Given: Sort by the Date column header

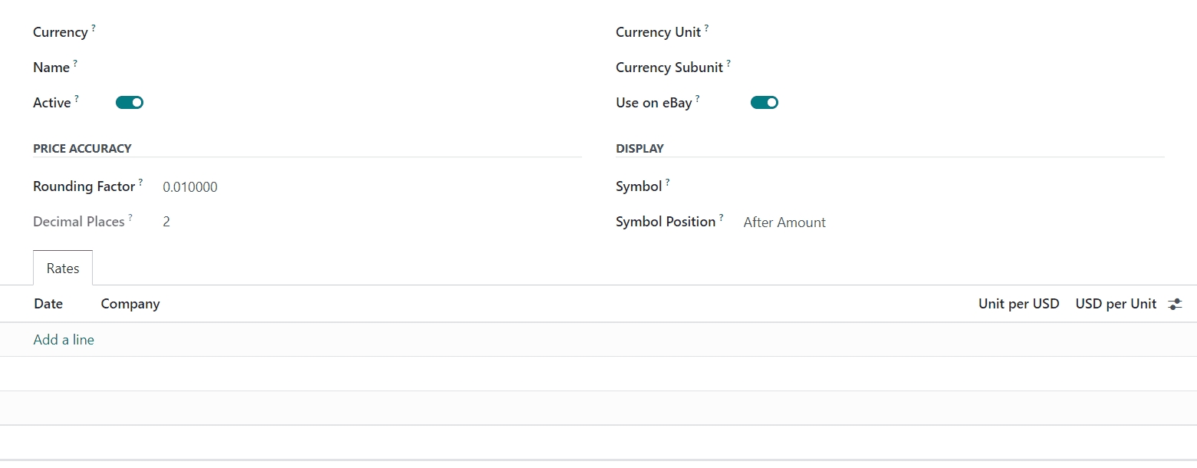Looking at the screenshot, I should (x=48, y=304).
